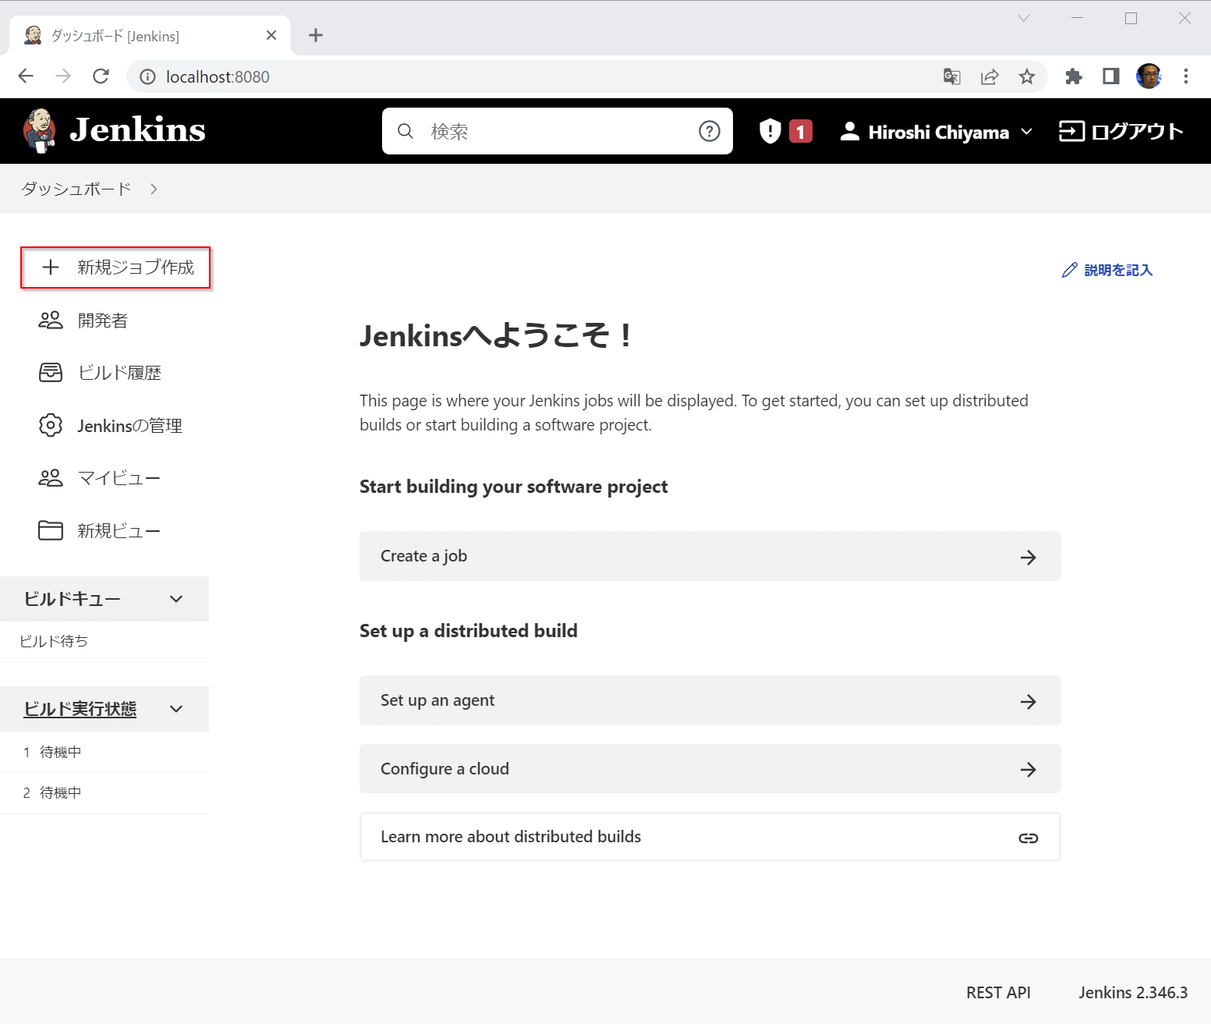This screenshot has height=1024, width=1211.
Task: Click the Jenkins butler logo
Action: coord(39,130)
